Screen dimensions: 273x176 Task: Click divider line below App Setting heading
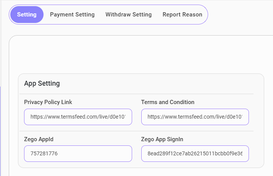coord(136,94)
